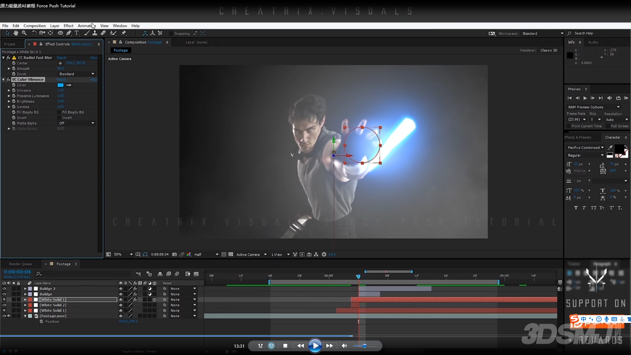Enable the Invert checkbox in VC Color Vibrance

pyautogui.click(x=59, y=118)
